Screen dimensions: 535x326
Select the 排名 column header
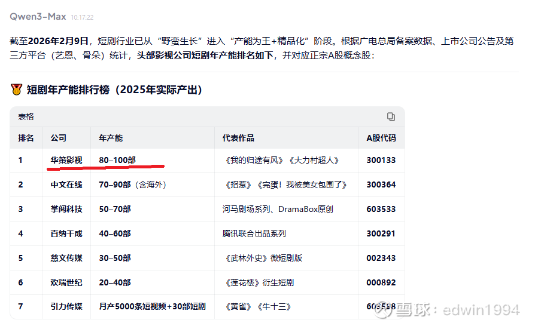click(26, 138)
